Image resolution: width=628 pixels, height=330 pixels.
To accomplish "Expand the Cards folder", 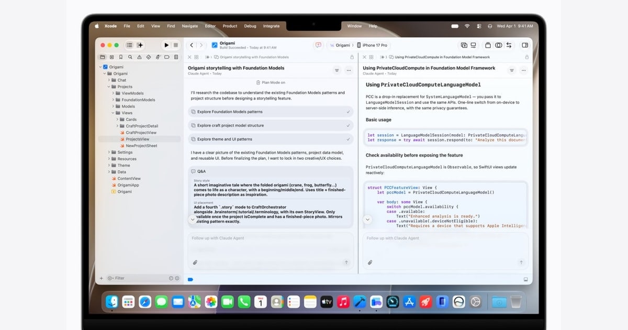I will pyautogui.click(x=118, y=119).
